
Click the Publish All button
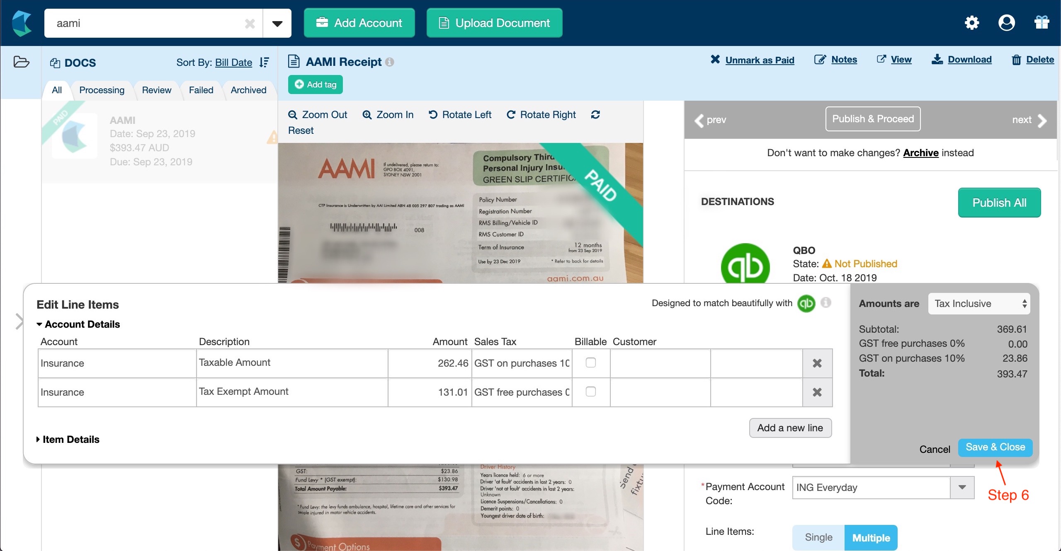999,203
